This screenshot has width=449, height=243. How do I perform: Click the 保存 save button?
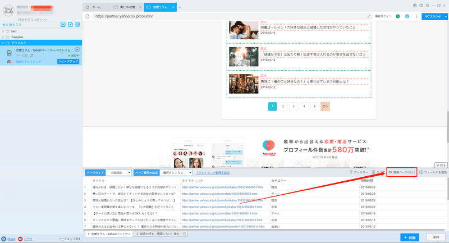[436, 237]
